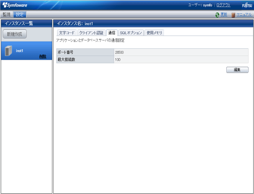The height and width of the screenshot is (194, 254).
Task: Go to the 使用メモリ tab
Action: click(x=155, y=33)
